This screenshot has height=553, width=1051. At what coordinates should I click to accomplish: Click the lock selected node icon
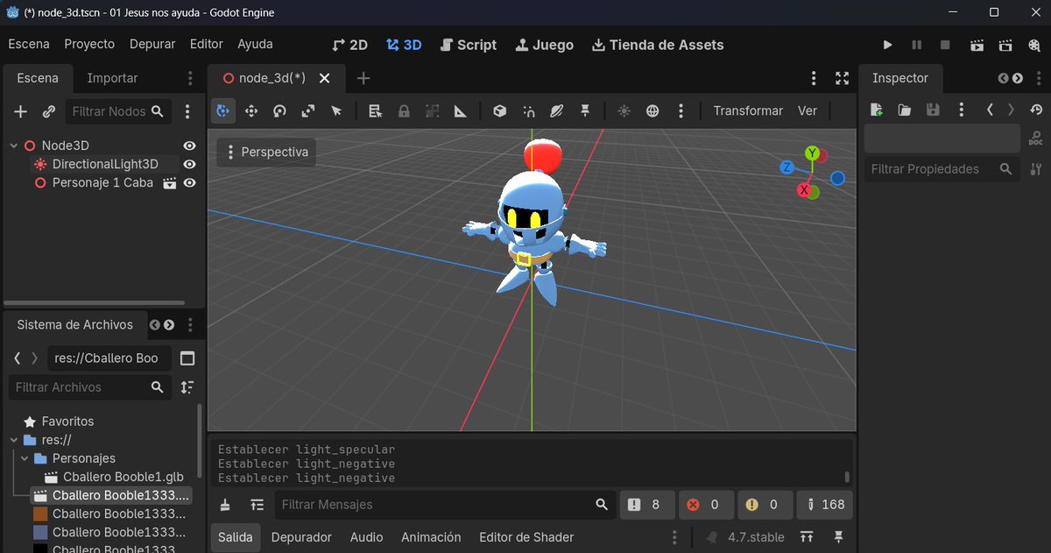404,111
